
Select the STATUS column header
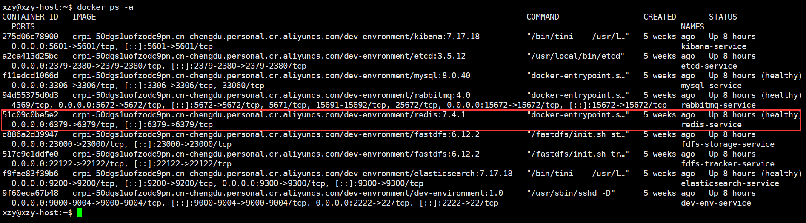[723, 17]
